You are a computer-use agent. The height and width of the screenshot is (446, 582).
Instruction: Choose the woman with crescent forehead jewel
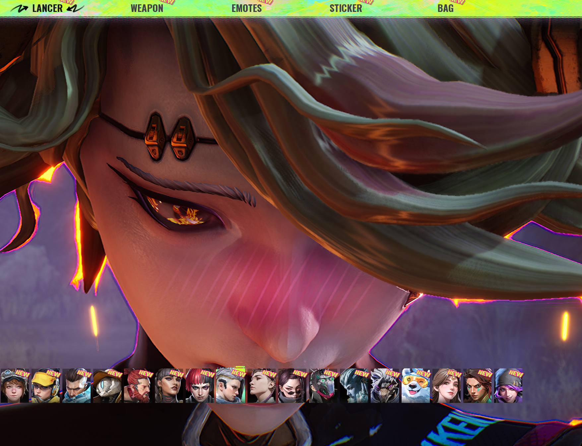[x=446, y=386]
